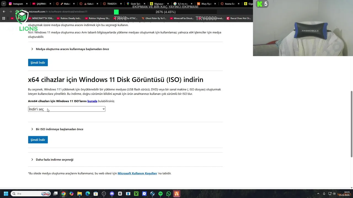Show hidden system tray icons

[x=318, y=194]
